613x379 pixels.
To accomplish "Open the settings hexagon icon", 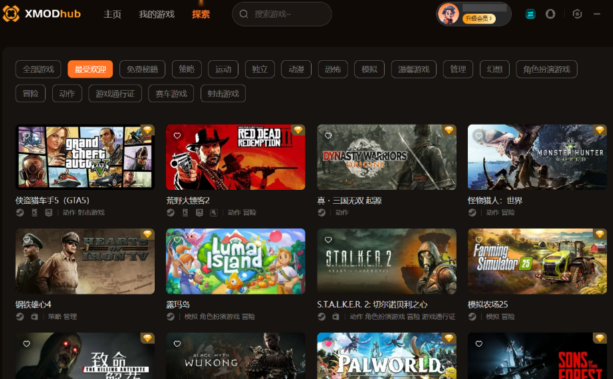I will (x=577, y=14).
